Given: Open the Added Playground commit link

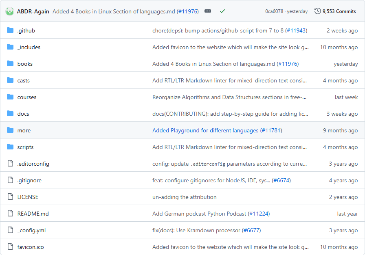Looking at the screenshot, I should pyautogui.click(x=206, y=130).
